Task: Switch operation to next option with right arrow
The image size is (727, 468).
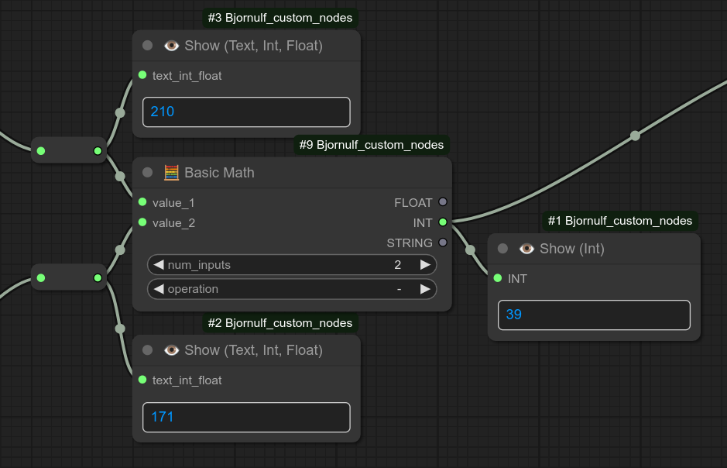Action: [425, 289]
